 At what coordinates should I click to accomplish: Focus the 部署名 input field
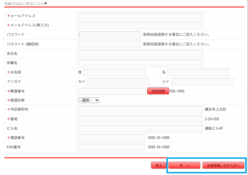point(141,63)
